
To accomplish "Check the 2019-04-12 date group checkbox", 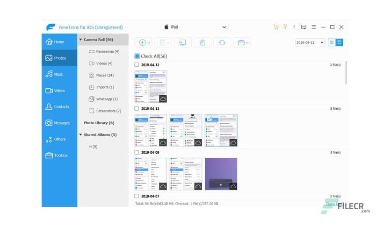I will click(x=137, y=65).
